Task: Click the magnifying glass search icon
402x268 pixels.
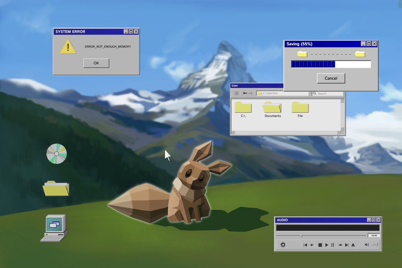Action: (314, 93)
